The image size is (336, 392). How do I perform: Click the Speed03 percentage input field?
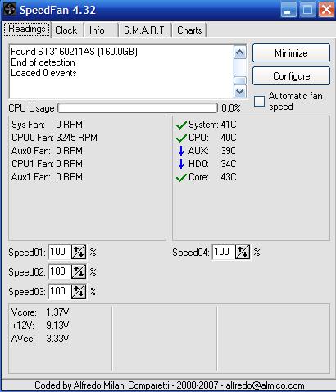(60, 291)
